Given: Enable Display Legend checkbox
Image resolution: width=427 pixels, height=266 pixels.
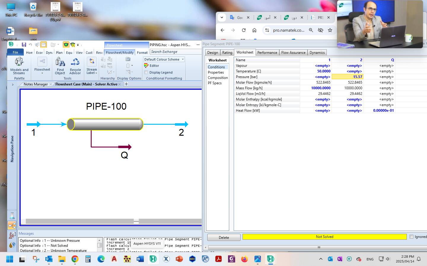Looking at the screenshot, I should pos(146,72).
